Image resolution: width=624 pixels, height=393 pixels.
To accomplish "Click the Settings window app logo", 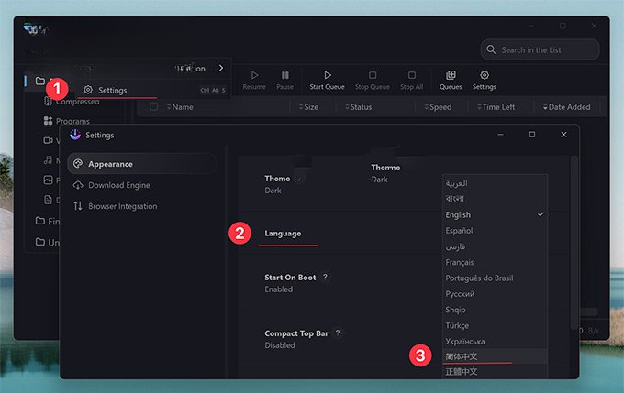I will pos(75,135).
